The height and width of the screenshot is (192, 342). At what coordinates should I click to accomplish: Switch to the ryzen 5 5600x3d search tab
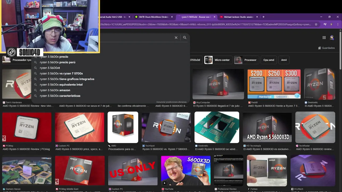click(196, 17)
